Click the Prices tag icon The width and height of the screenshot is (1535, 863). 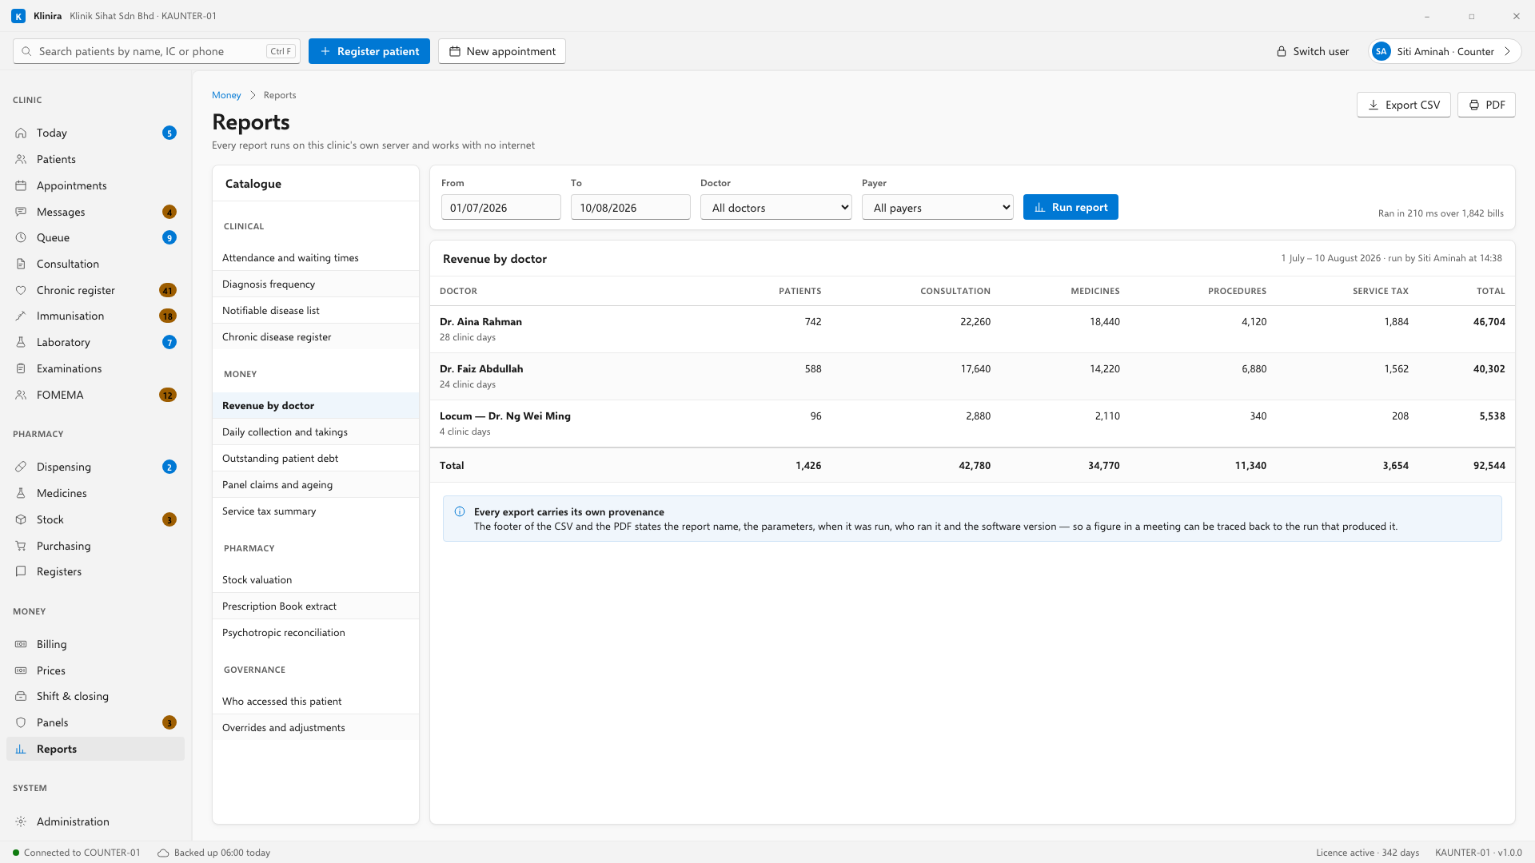point(21,670)
